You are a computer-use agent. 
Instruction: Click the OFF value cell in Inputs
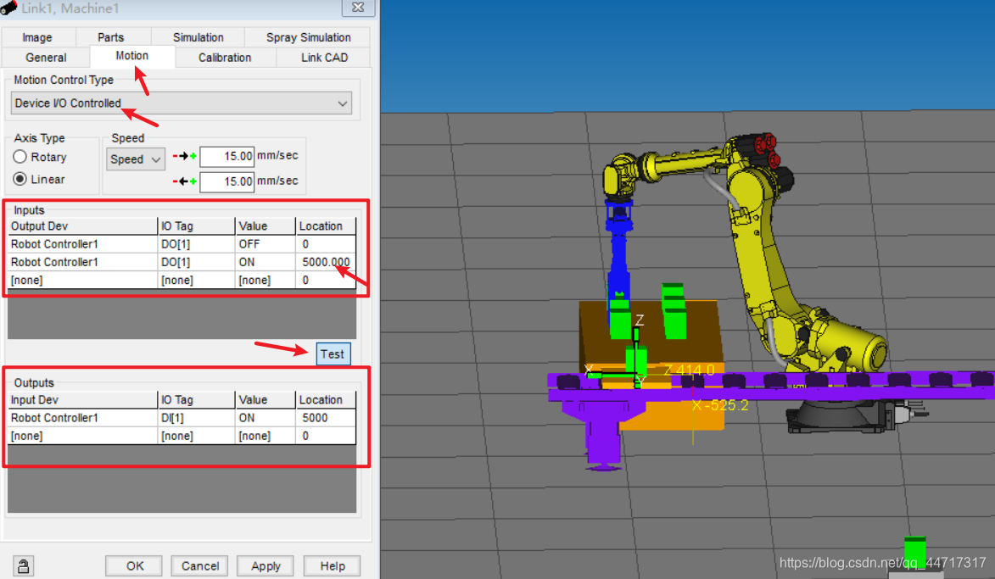[265, 244]
